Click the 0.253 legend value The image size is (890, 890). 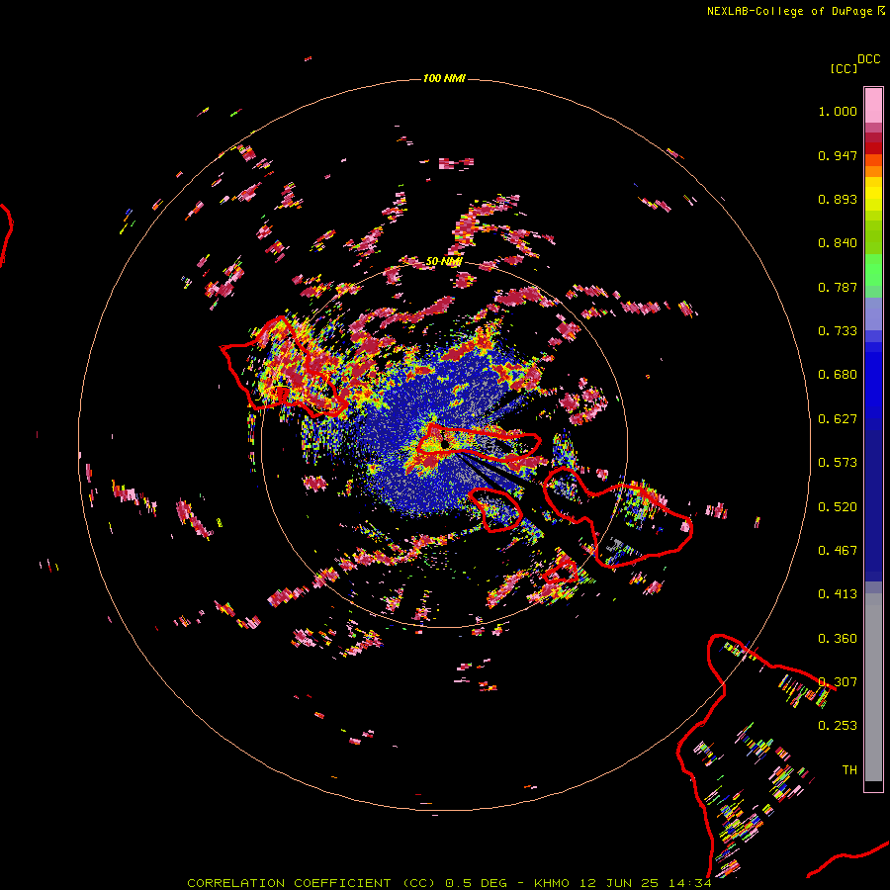tap(838, 726)
